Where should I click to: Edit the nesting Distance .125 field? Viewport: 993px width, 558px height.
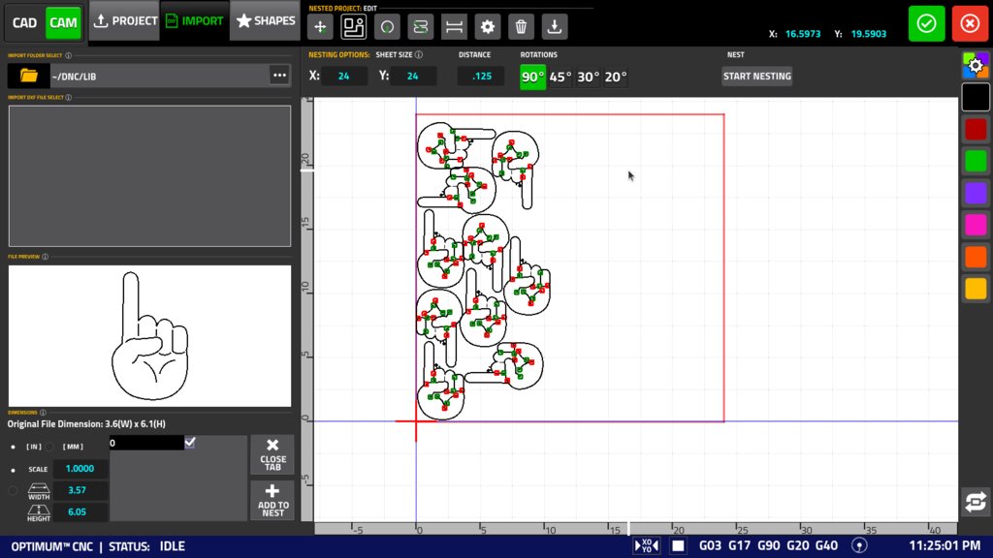coord(482,76)
